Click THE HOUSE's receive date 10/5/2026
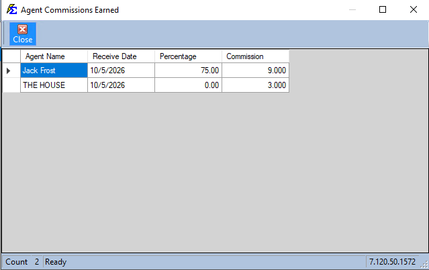429x270 pixels. [x=121, y=85]
